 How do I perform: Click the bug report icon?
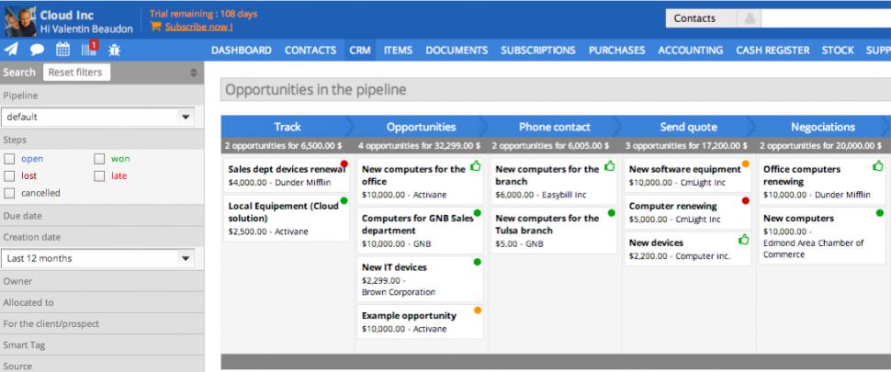click(x=115, y=50)
